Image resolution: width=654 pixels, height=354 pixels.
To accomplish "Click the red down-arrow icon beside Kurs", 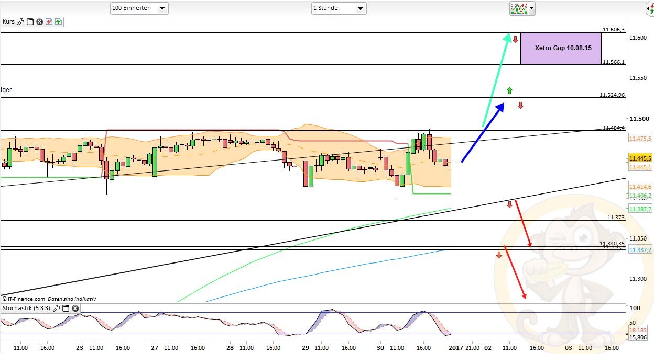I will [49, 22].
